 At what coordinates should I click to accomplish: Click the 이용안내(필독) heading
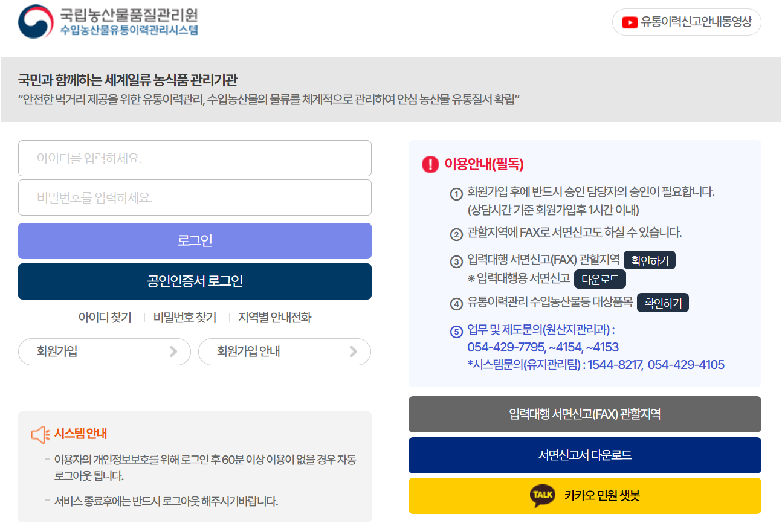coord(484,164)
